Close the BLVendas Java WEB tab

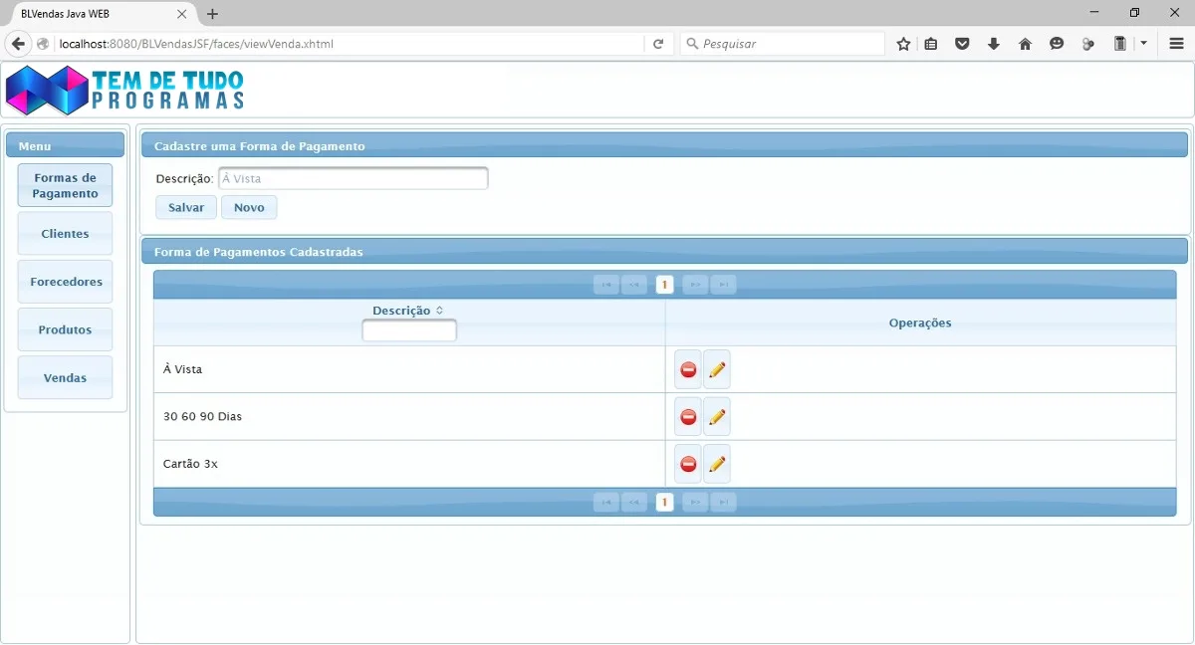181,14
